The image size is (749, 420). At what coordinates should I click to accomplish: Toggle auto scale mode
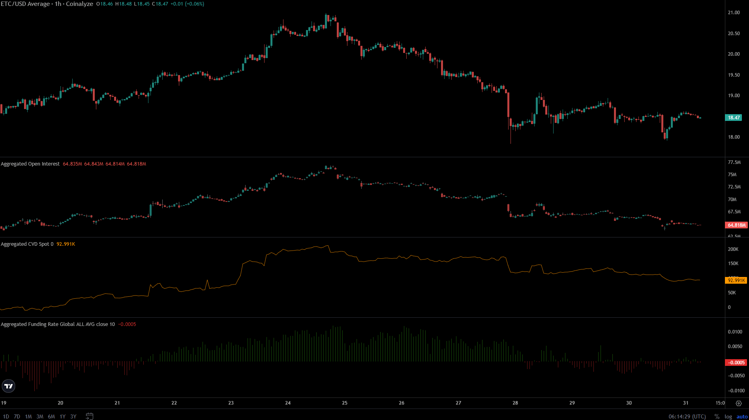(x=742, y=416)
